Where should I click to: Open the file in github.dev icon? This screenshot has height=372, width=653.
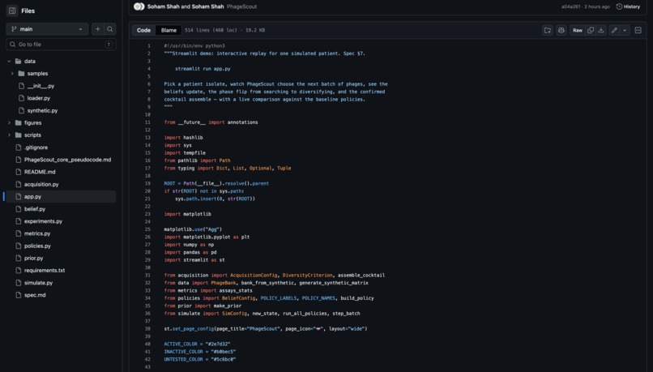548,30
